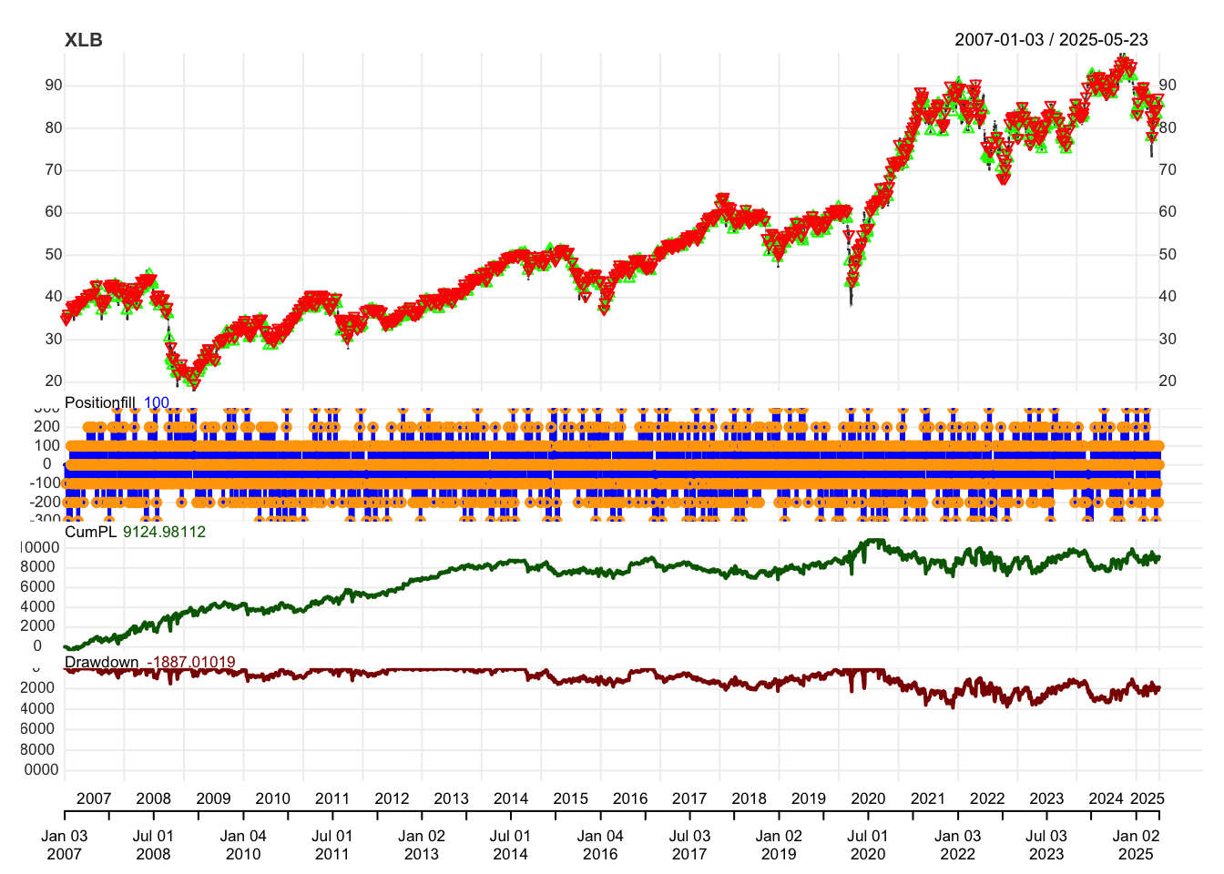Image resolution: width=1224 pixels, height=874 pixels.
Task: Select the Jan 04 2010 date label
Action: pos(243,845)
